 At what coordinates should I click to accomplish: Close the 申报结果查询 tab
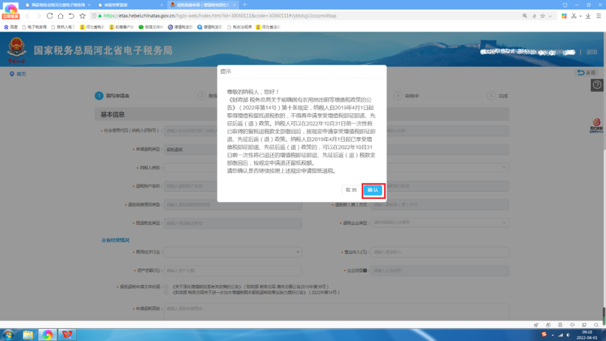162,5
